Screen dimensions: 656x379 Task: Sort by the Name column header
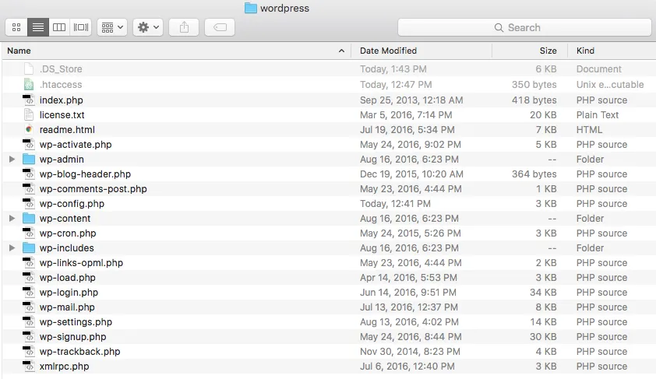pyautogui.click(x=156, y=51)
